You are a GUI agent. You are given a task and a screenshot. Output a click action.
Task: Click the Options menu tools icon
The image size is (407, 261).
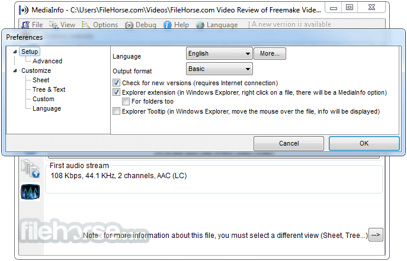point(86,25)
